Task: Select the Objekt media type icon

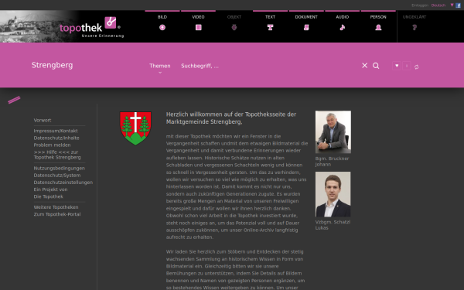Action: (234, 28)
